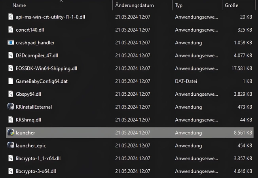Select the libcrypto-3-x64.dll file icon
258x178 pixels.
coord(11,171)
